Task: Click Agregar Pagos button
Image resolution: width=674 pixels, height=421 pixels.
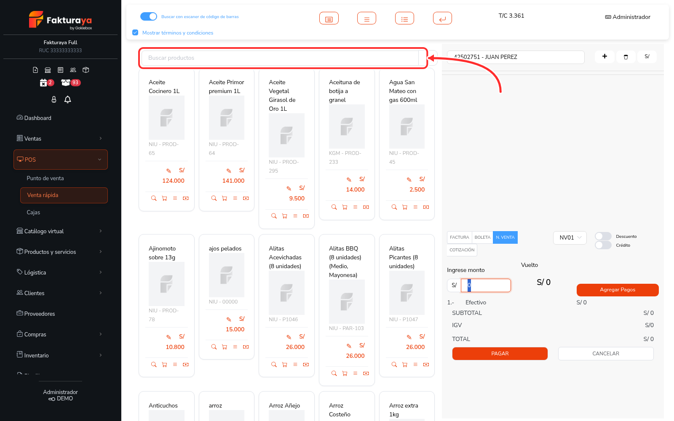Action: coord(618,290)
